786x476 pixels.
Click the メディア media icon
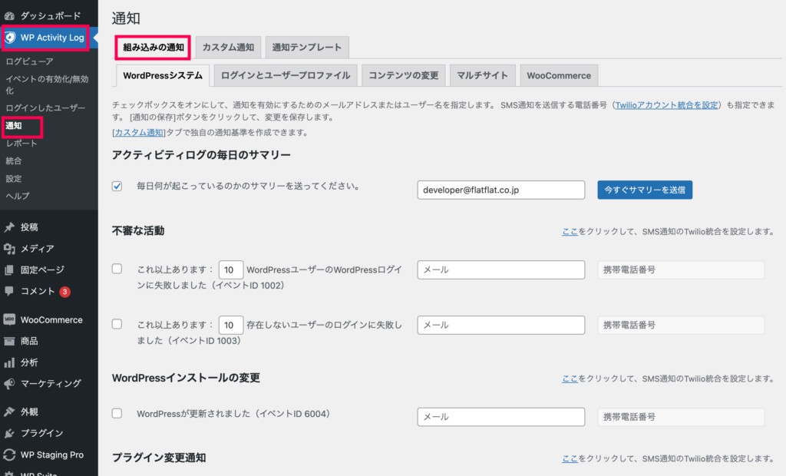pyautogui.click(x=9, y=248)
